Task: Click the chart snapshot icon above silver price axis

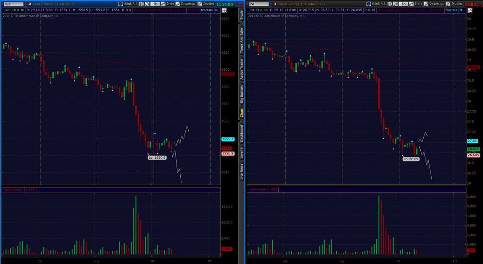Action: click(470, 10)
